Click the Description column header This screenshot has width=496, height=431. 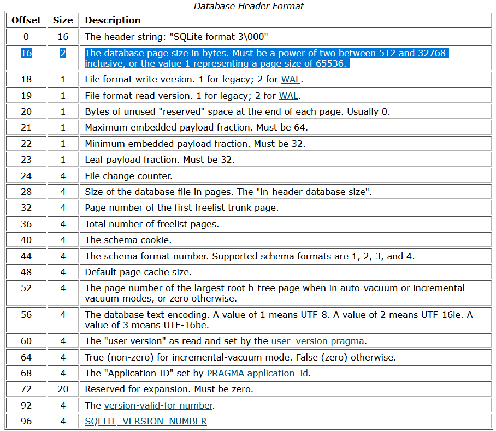(113, 20)
